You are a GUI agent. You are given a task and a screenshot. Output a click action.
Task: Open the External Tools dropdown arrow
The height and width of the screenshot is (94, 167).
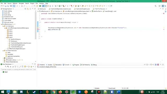click(65, 6)
